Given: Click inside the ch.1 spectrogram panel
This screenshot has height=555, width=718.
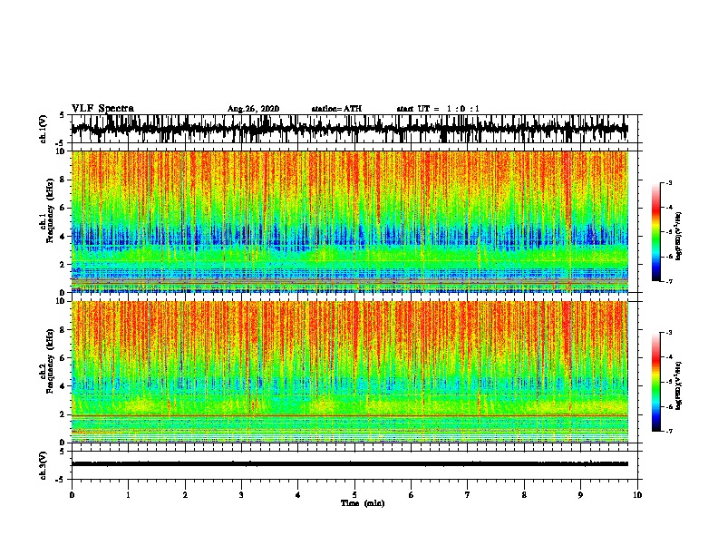Looking at the screenshot, I should [350, 221].
